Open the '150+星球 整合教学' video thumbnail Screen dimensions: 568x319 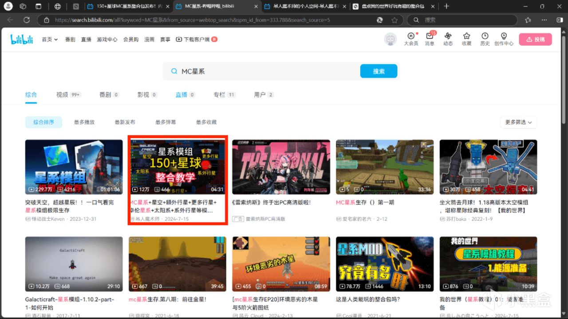click(x=177, y=167)
